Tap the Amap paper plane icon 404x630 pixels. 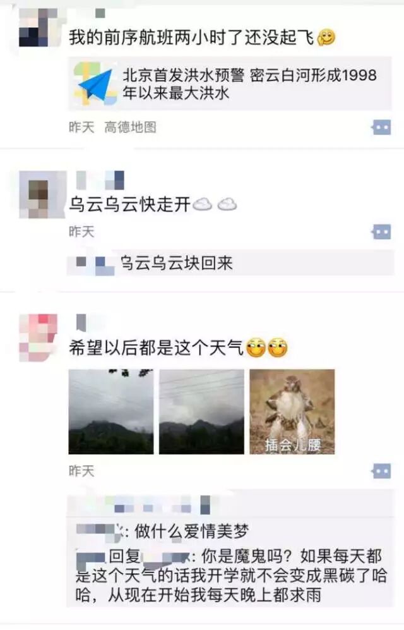pyautogui.click(x=95, y=83)
